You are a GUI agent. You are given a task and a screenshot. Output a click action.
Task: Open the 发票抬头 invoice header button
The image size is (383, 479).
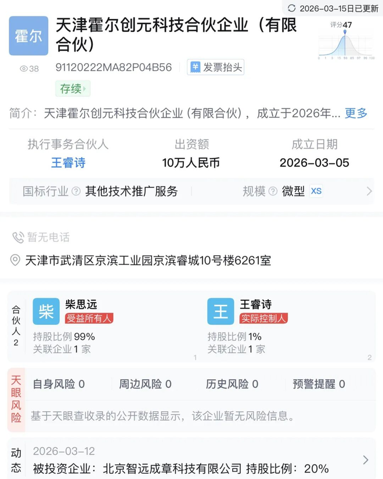click(x=215, y=67)
